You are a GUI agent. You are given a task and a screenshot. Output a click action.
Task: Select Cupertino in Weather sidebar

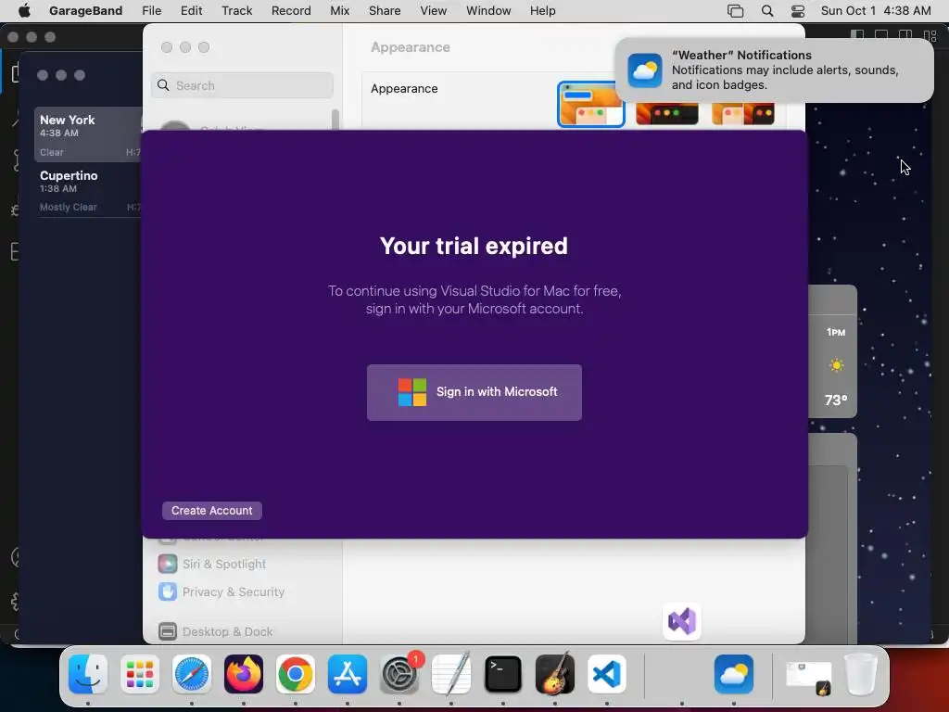pos(88,190)
